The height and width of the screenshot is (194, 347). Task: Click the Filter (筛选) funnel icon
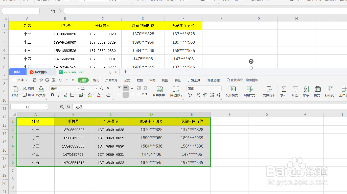coord(295,89)
